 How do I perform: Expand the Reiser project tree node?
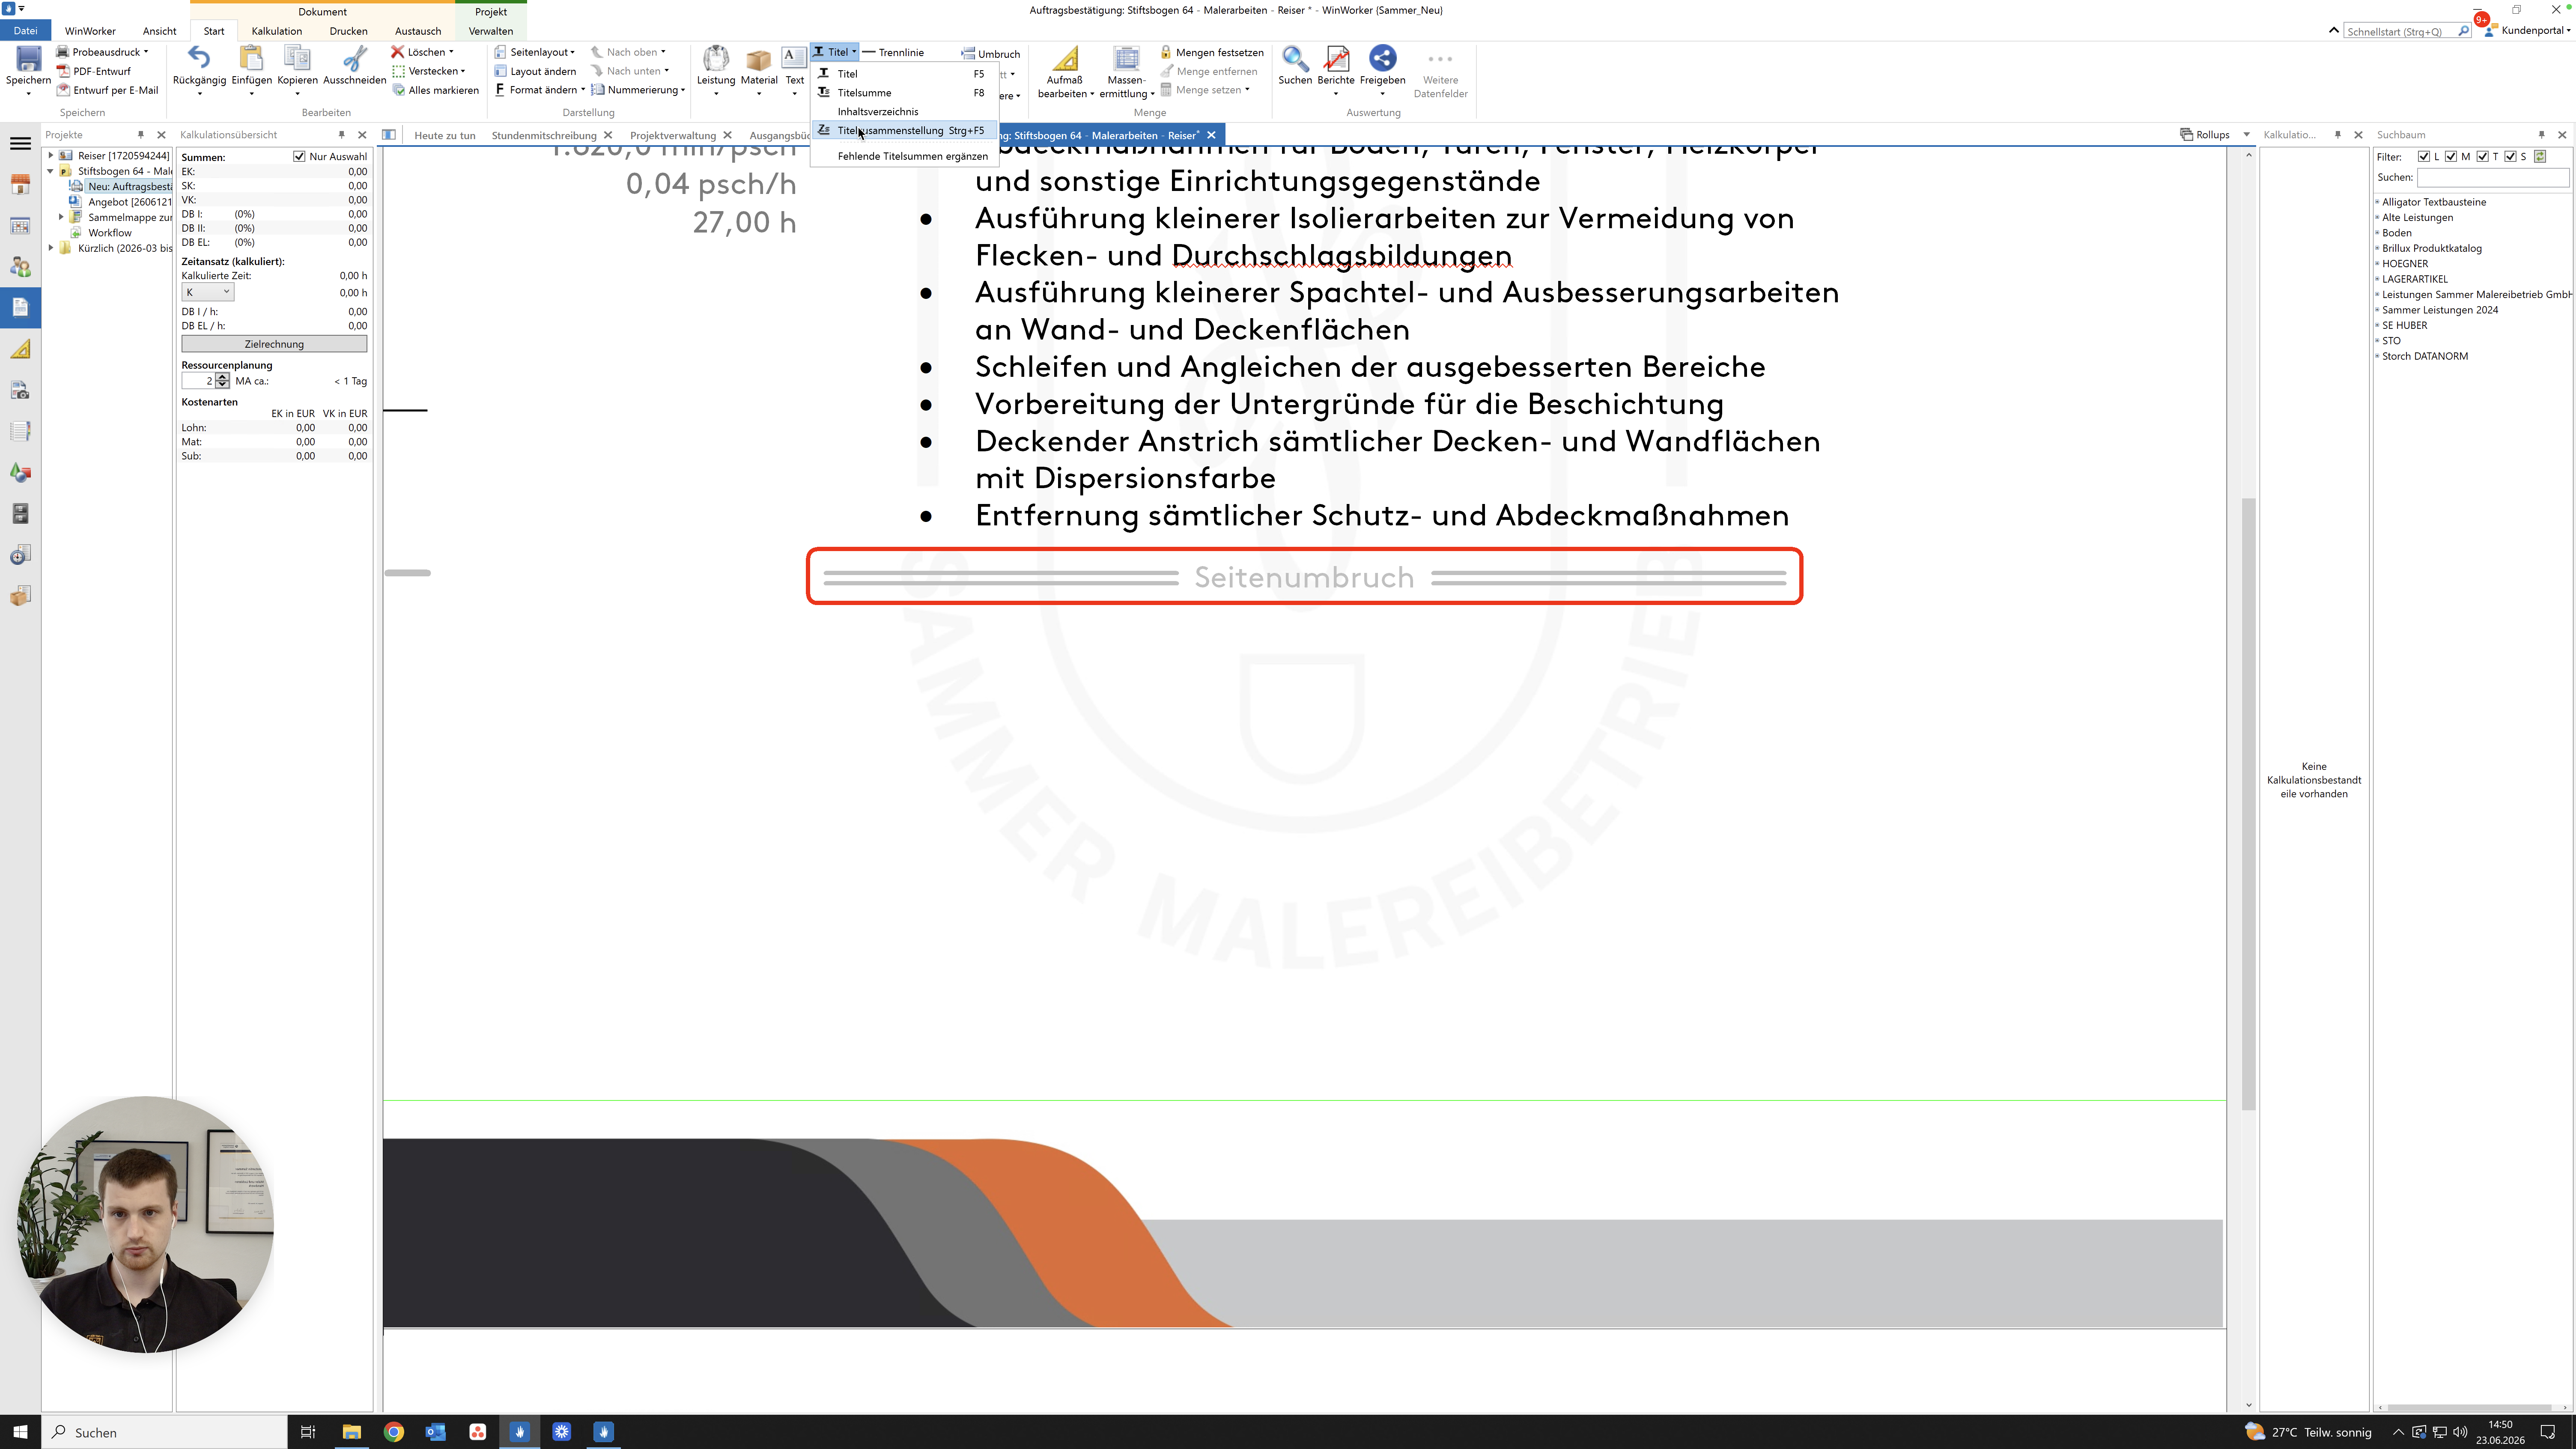pos(51,156)
